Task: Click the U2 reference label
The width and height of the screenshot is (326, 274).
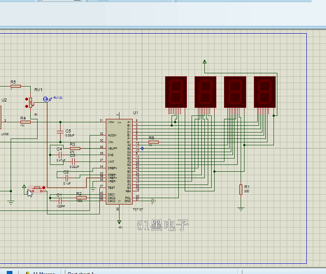Action: [x=4, y=100]
